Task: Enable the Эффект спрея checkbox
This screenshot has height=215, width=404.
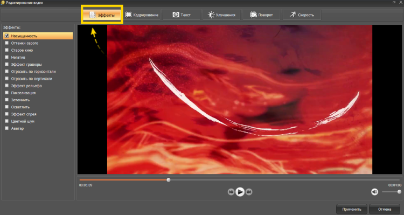Action: (6, 114)
